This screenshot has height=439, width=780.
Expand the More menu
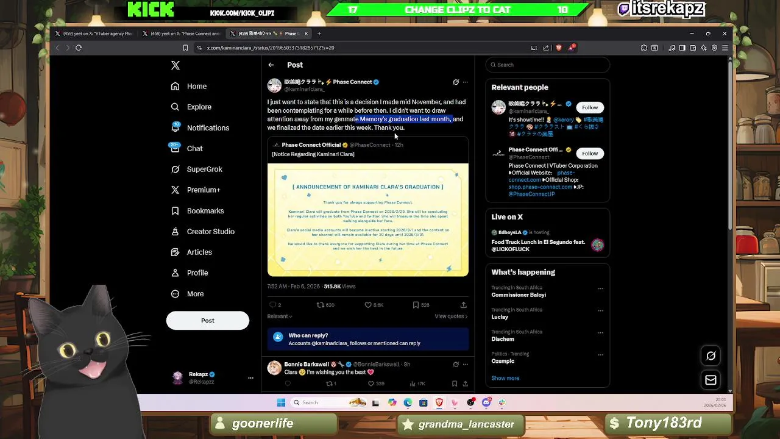(187, 294)
